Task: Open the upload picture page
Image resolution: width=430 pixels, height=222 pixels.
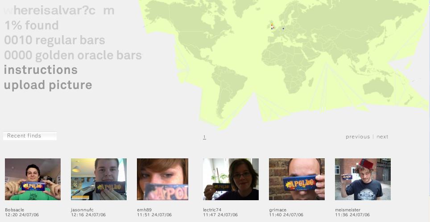Action: tap(48, 85)
